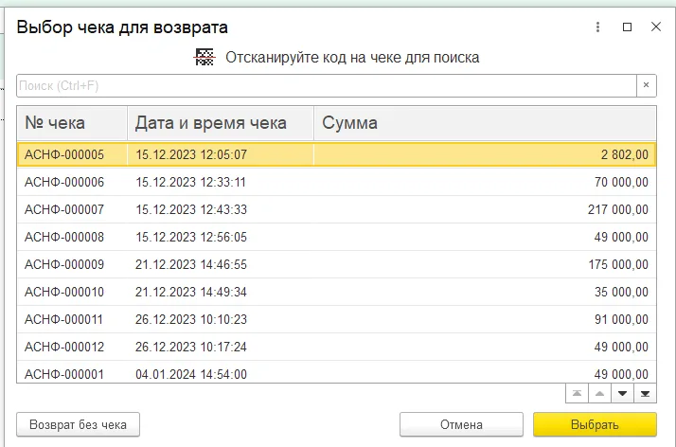Click the amount 70 000,00
Screen dimensions: 676x447
[621, 183]
